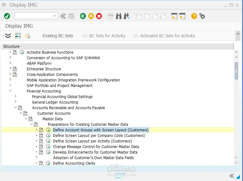Click the Generate Shortcut icon
This screenshot has width=243, height=181.
pos(182,16)
